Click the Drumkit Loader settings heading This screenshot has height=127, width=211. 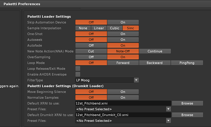[65, 86]
